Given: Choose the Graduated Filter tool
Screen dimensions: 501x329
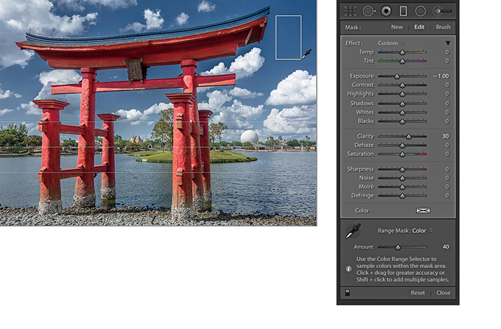Looking at the screenshot, I should (x=403, y=10).
